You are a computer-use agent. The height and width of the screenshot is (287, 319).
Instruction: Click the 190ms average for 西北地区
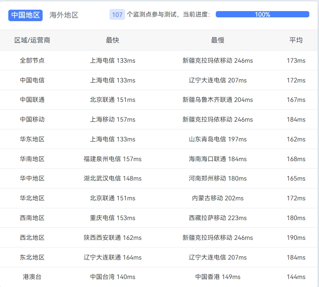[296, 238]
